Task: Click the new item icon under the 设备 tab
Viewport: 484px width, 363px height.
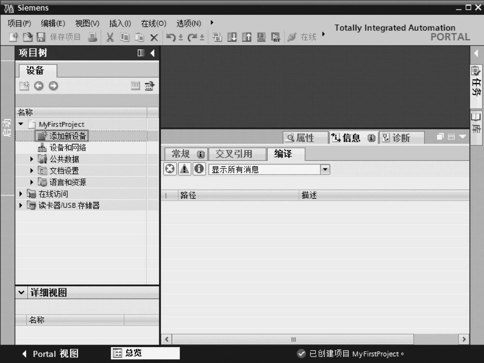Action: tap(24, 86)
